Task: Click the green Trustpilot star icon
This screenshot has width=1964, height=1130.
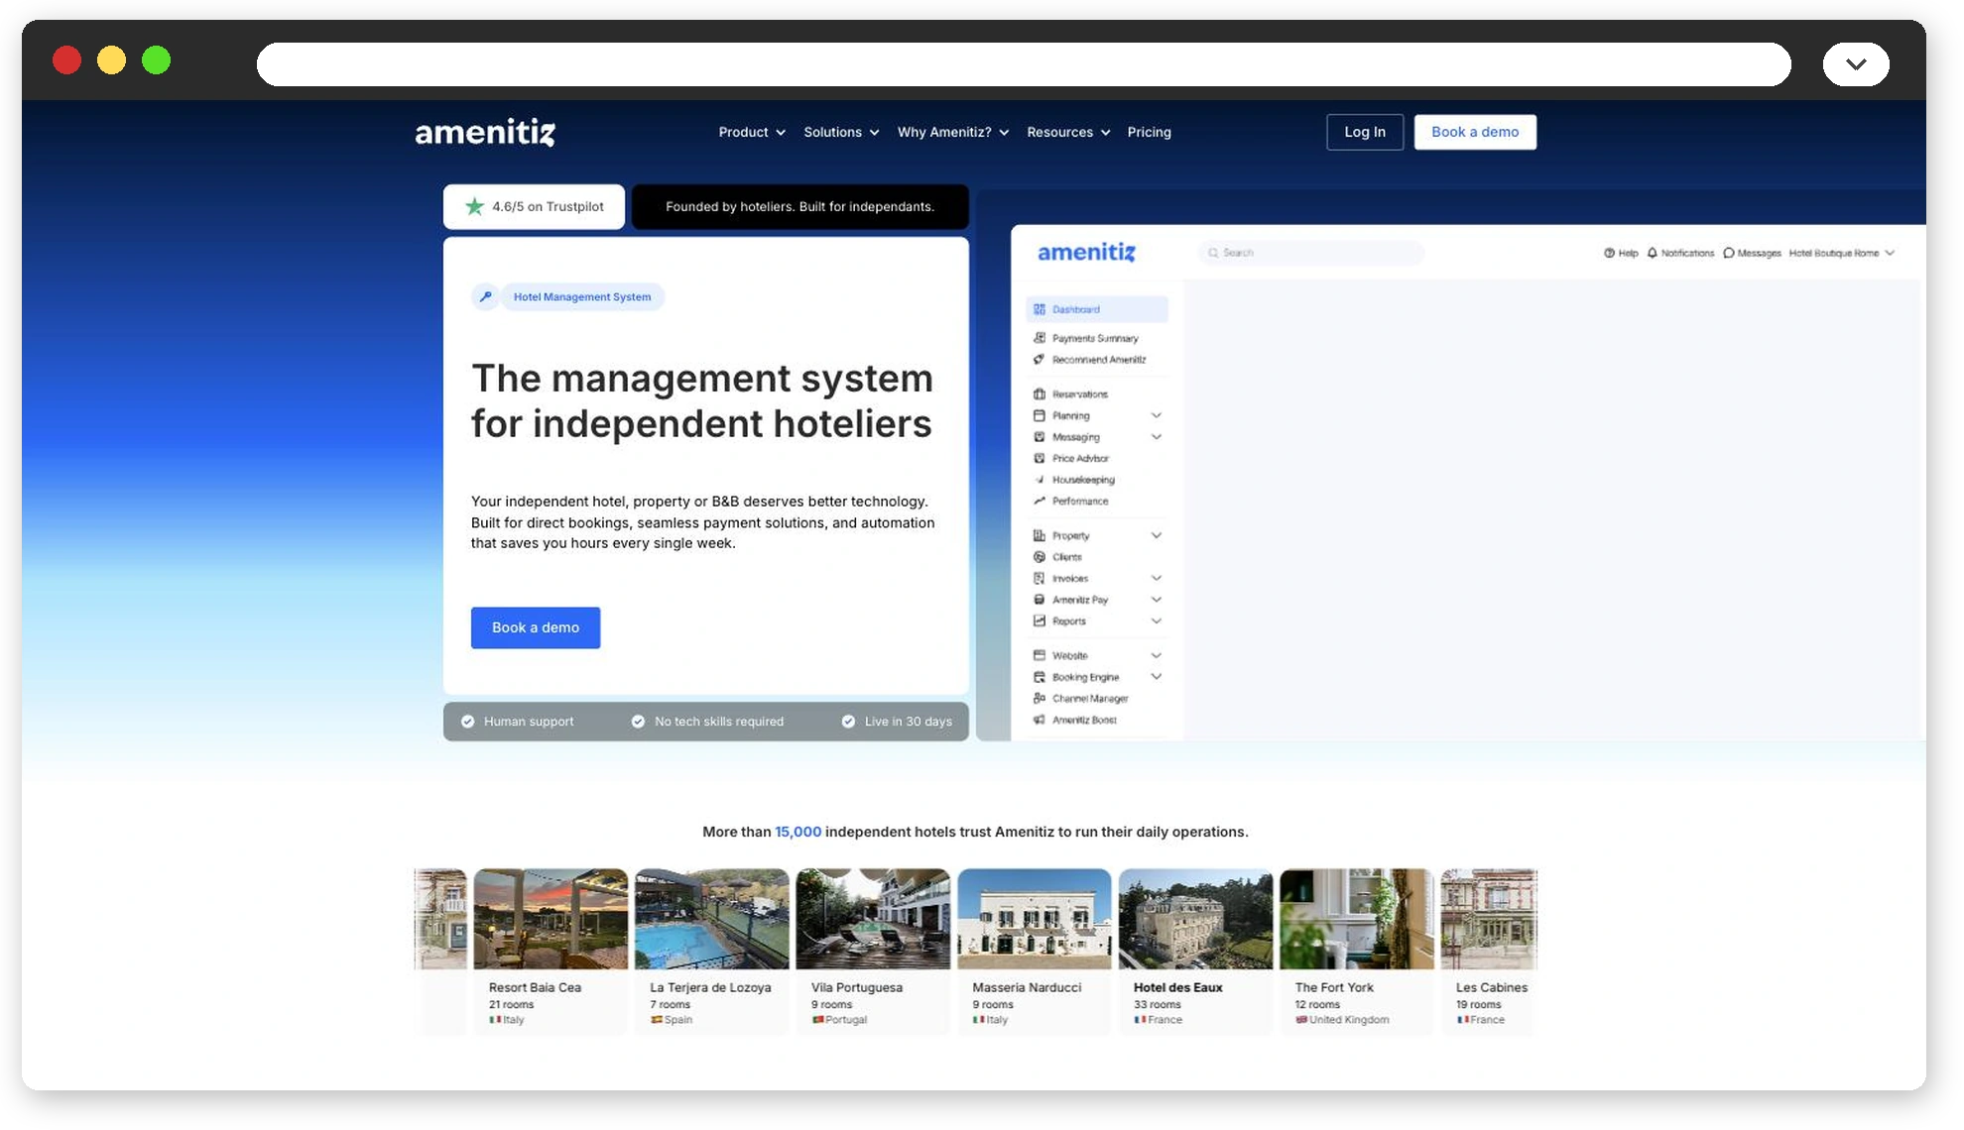Action: tap(475, 206)
